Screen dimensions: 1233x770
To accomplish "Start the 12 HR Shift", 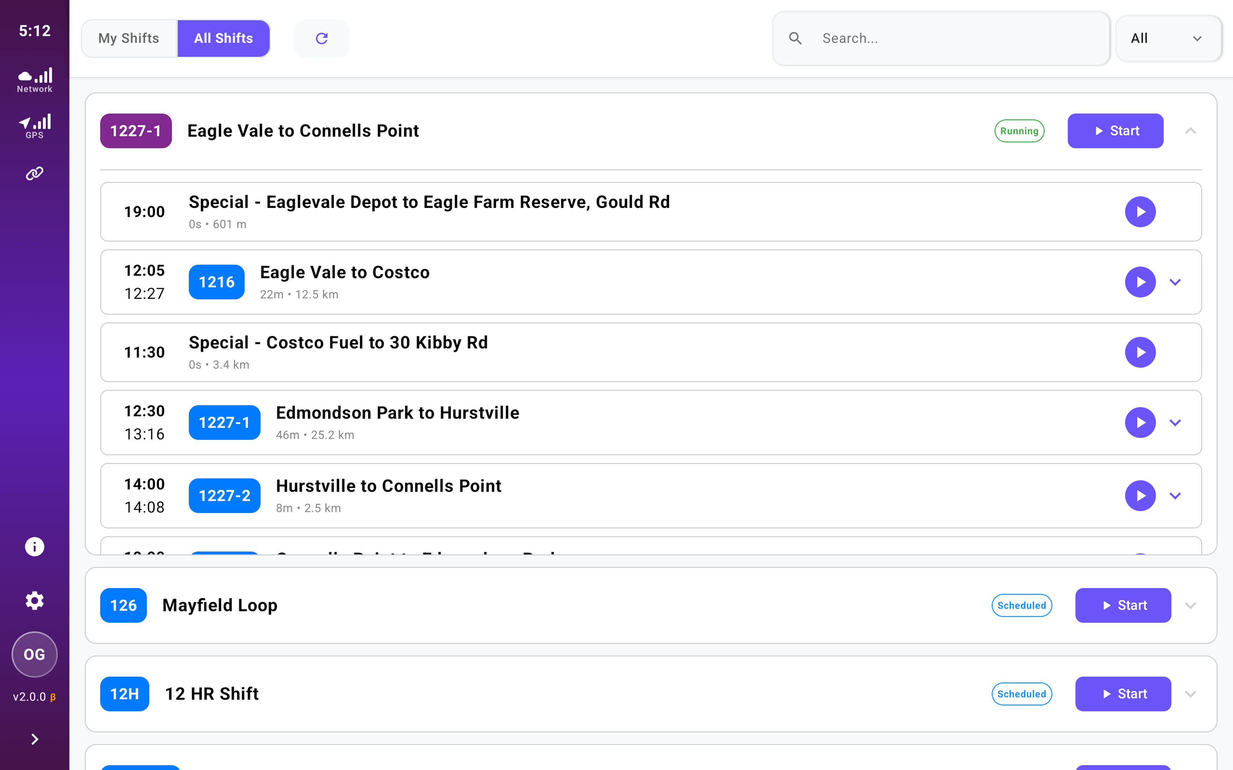I will point(1123,694).
